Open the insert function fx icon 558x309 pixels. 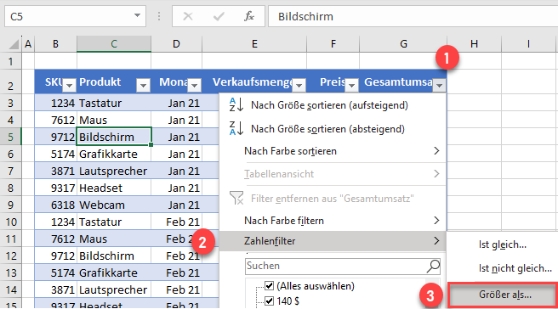[248, 16]
